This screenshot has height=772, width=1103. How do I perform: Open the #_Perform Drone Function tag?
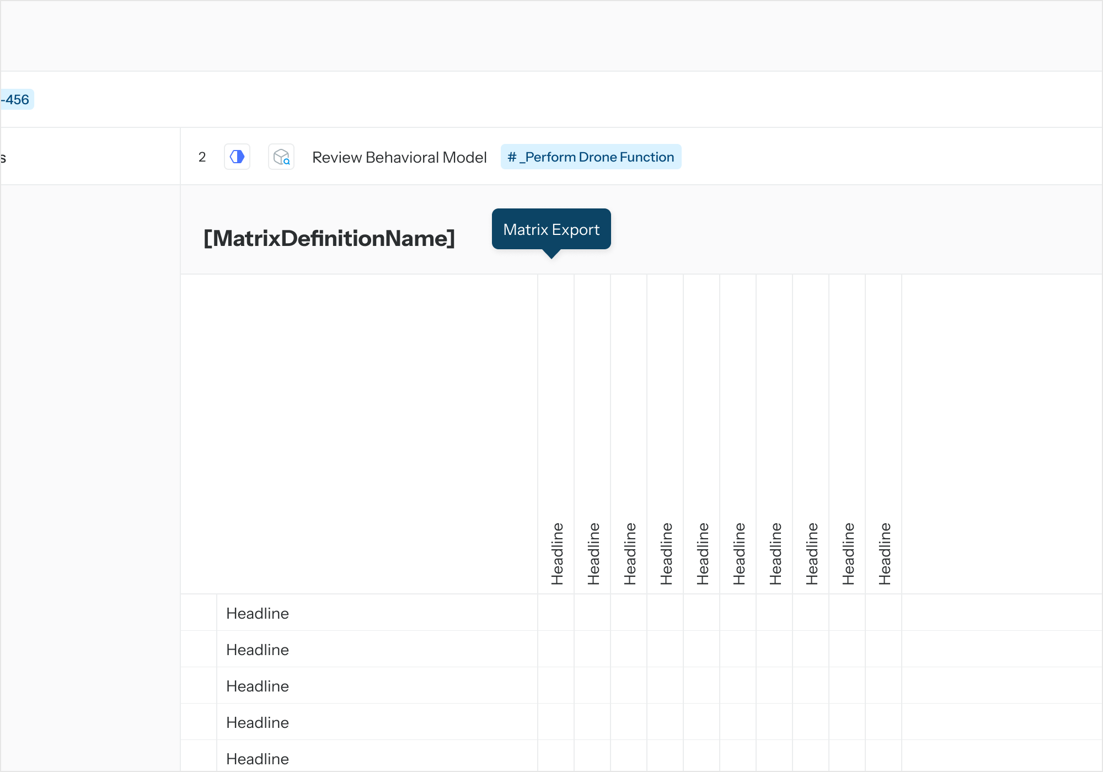coord(591,157)
